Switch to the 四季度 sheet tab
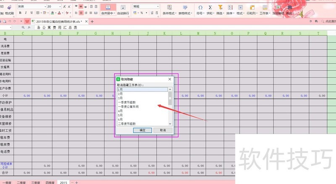The width and height of the screenshot is (336, 184). point(50,182)
